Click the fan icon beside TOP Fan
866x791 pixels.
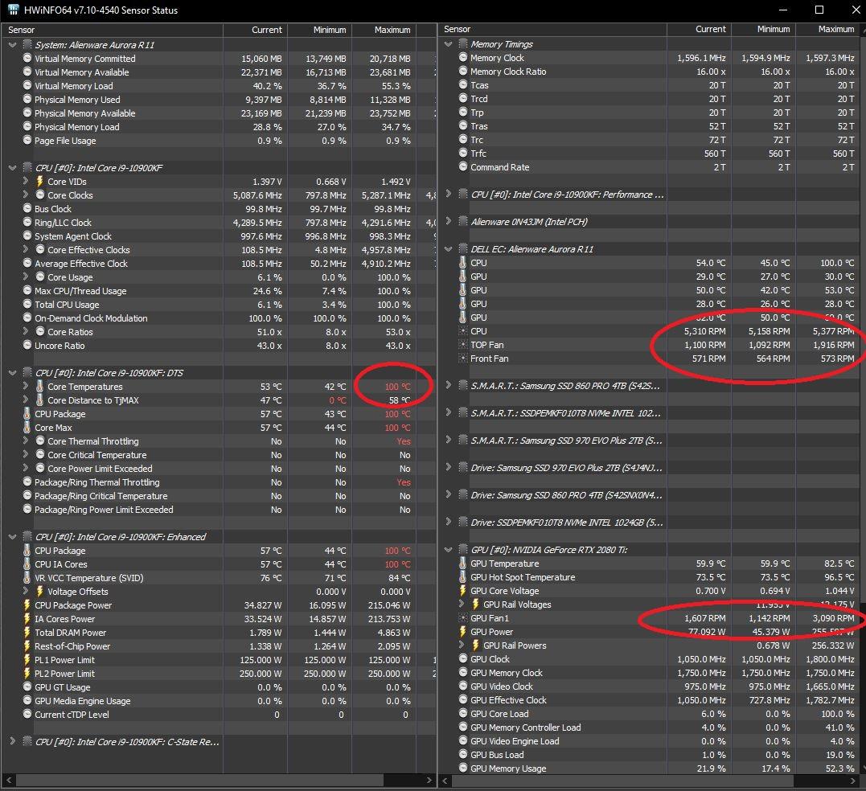click(462, 345)
